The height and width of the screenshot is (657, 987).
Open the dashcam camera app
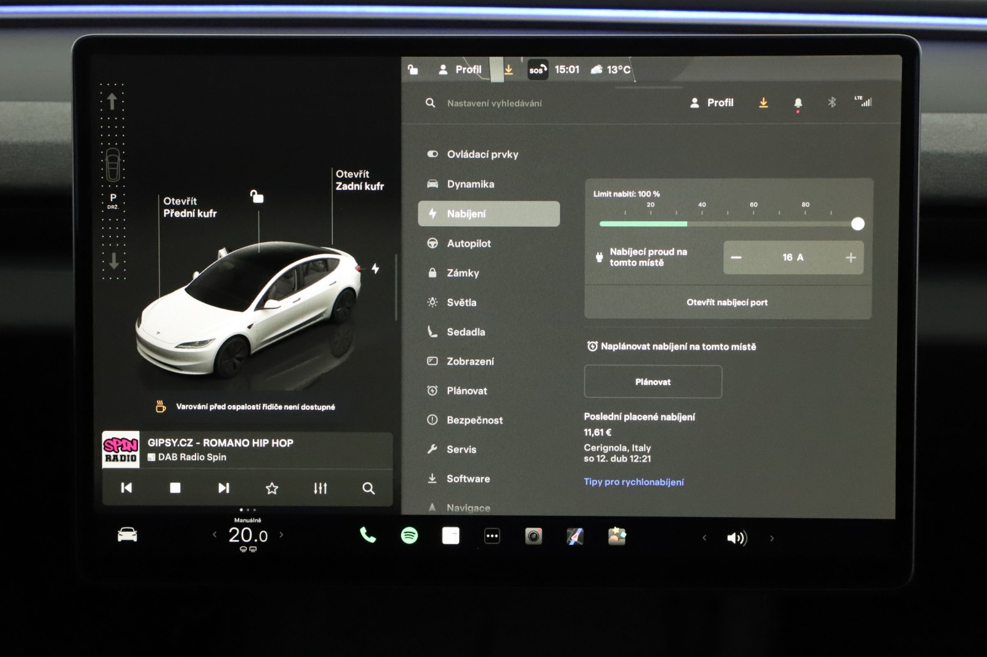coord(534,536)
